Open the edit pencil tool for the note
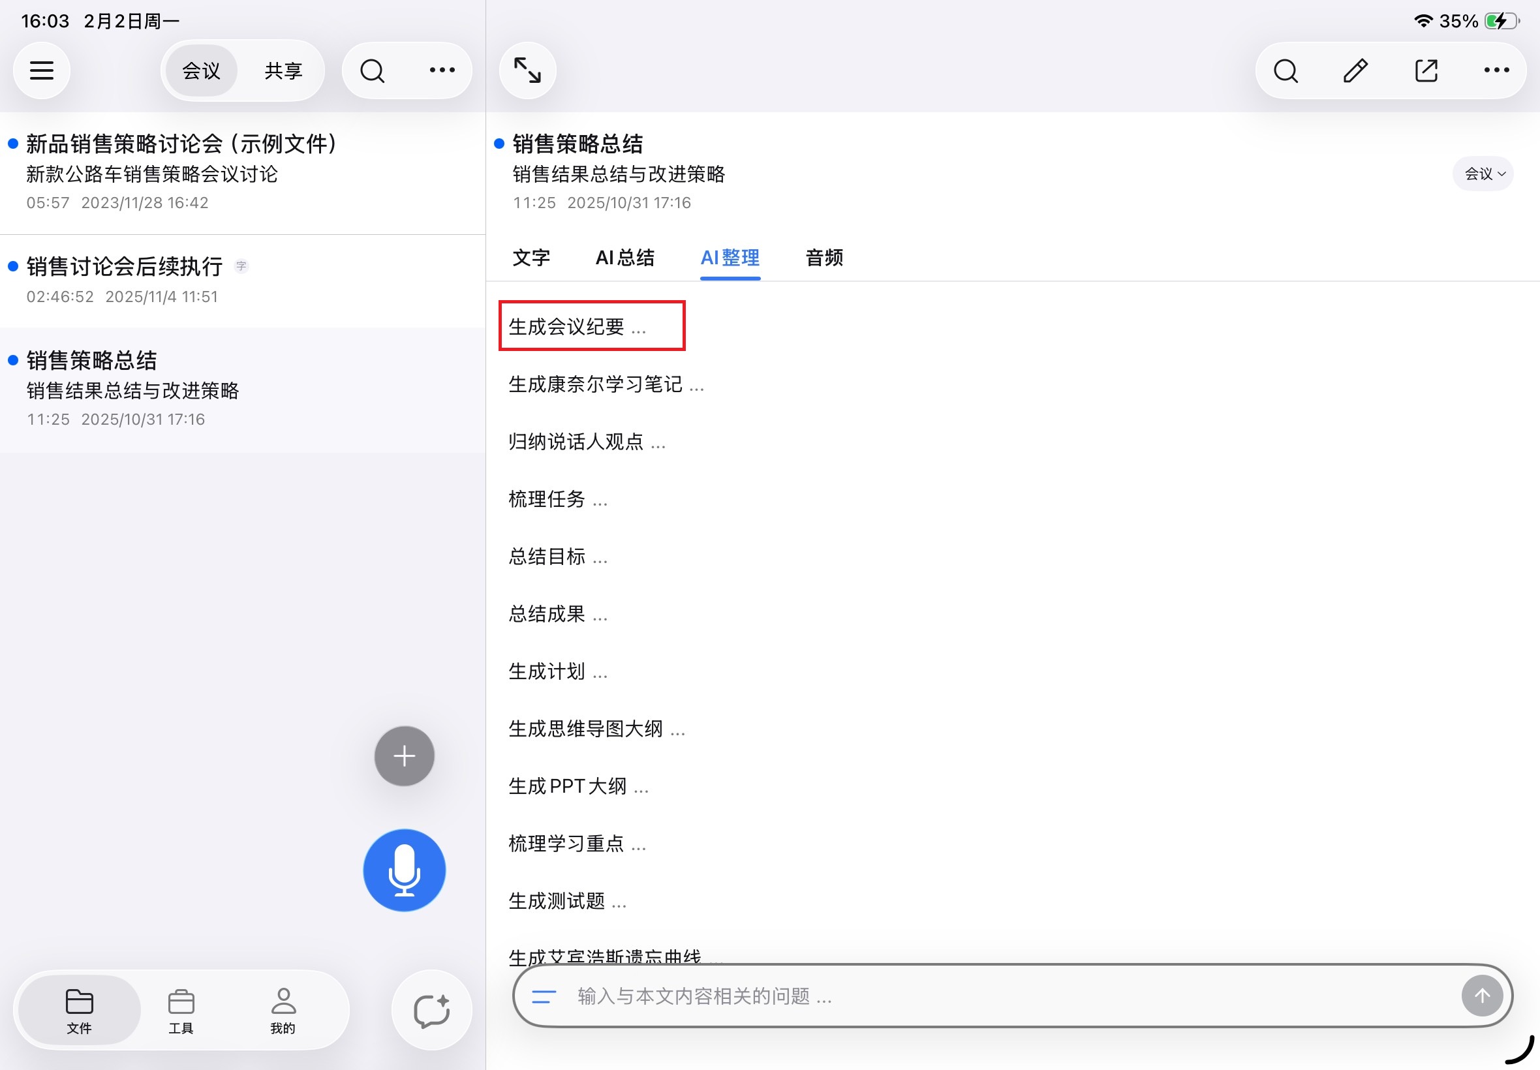Viewport: 1540px width, 1070px height. tap(1353, 70)
